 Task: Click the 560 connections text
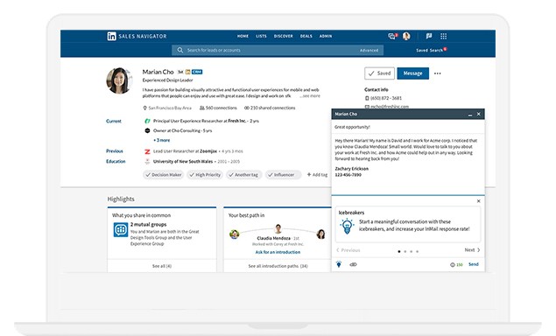tap(222, 108)
